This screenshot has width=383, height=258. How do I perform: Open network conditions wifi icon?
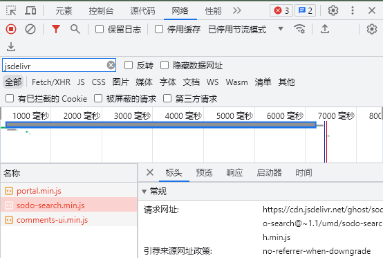click(x=299, y=29)
